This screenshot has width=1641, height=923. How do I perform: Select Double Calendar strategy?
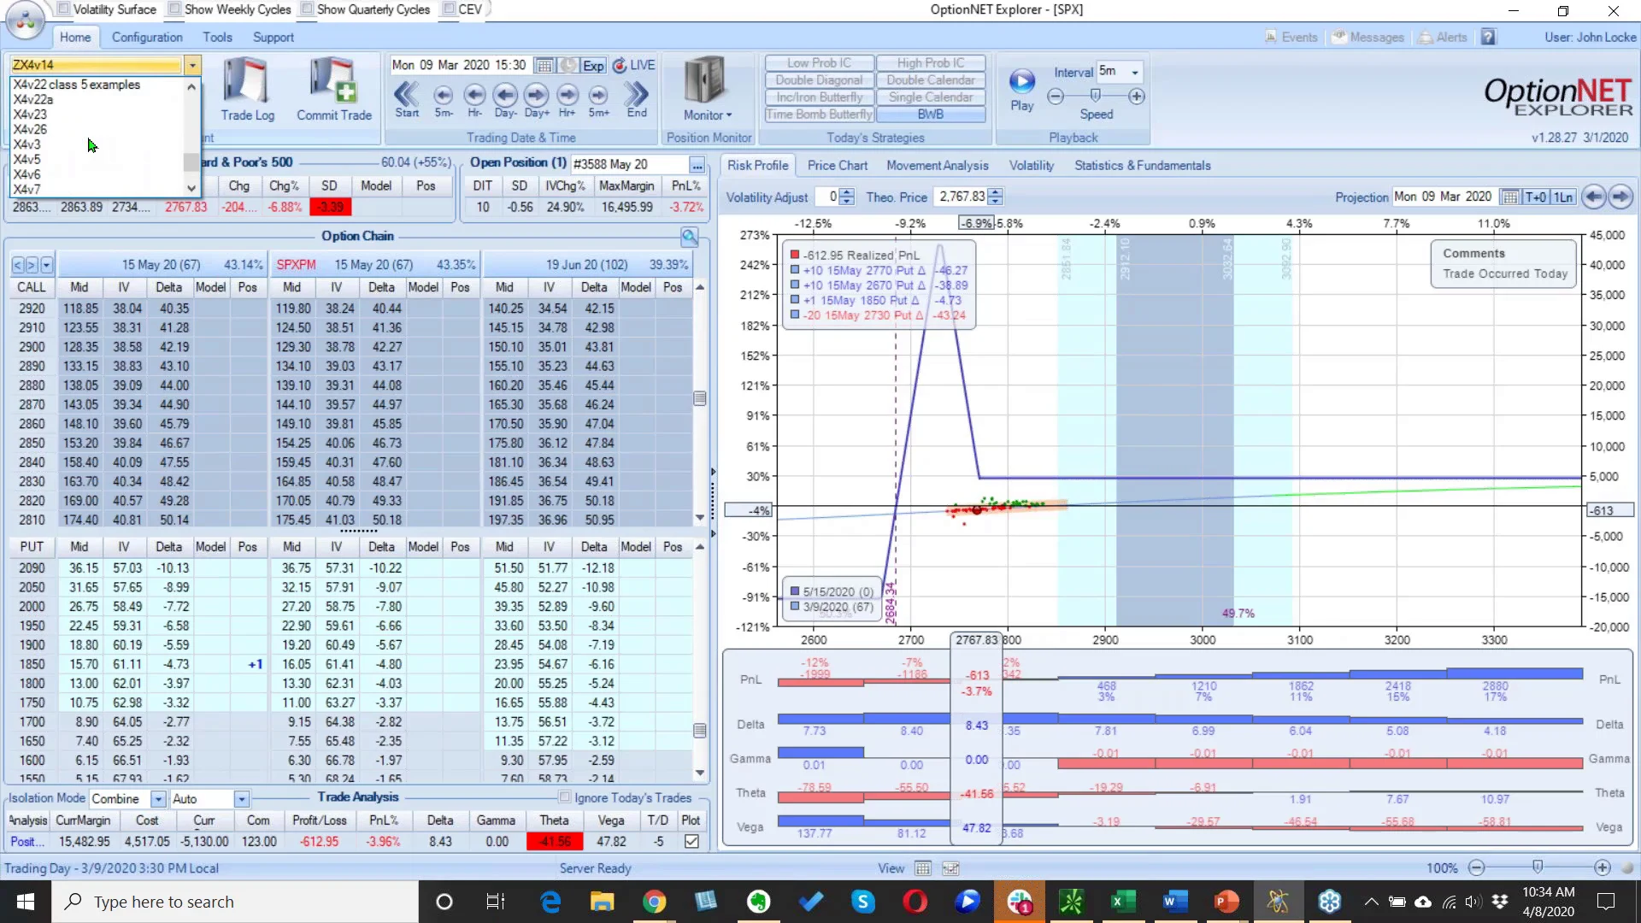click(930, 80)
